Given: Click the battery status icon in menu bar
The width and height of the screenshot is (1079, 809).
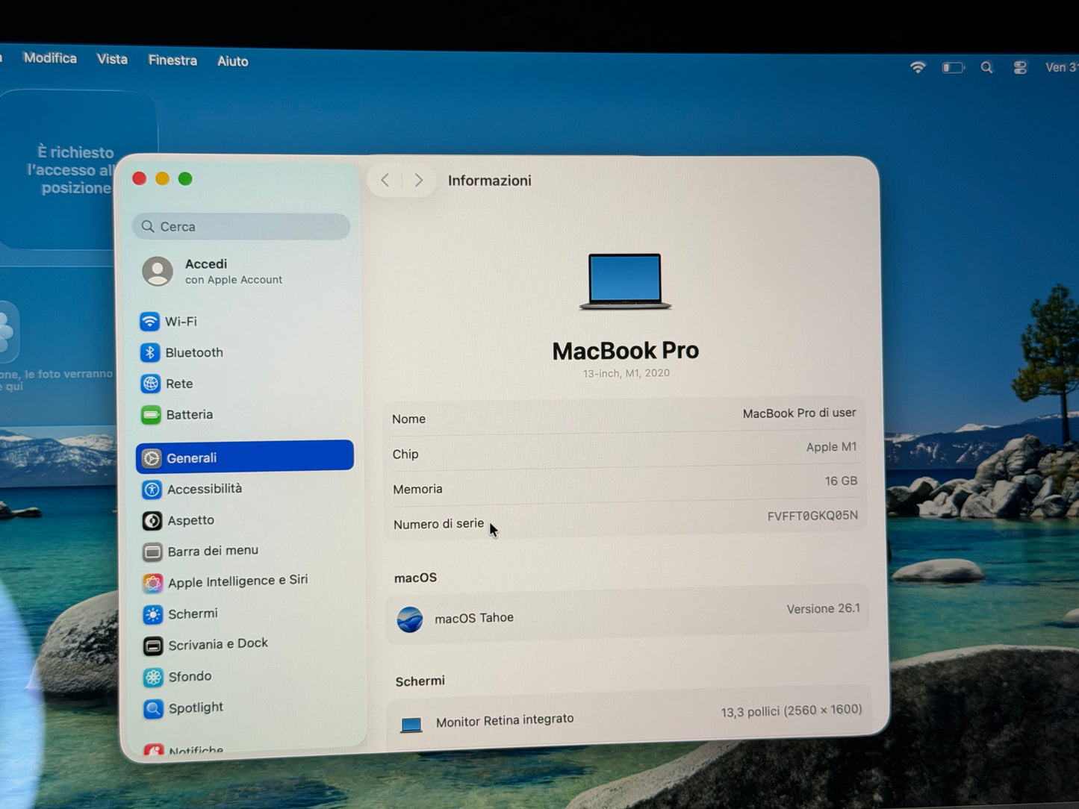Looking at the screenshot, I should 953,68.
